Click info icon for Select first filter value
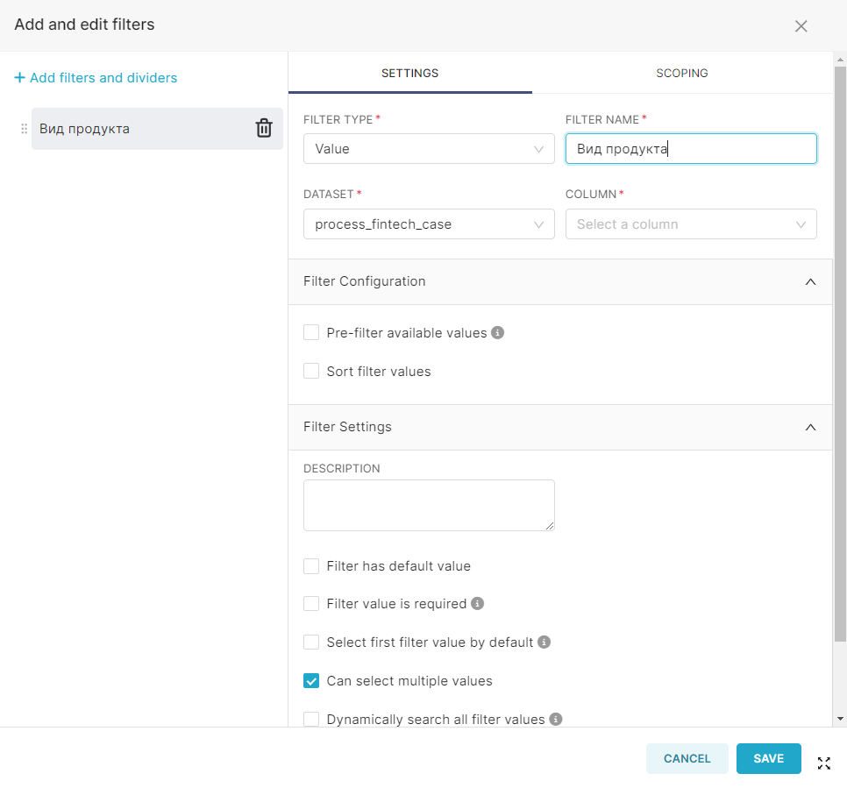This screenshot has height=788, width=847. [544, 642]
